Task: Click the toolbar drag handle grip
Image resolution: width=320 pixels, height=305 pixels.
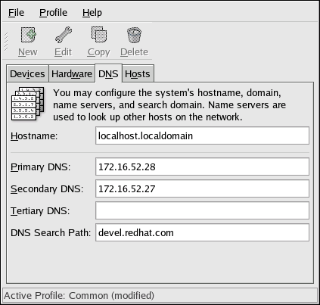Action: pos(6,42)
